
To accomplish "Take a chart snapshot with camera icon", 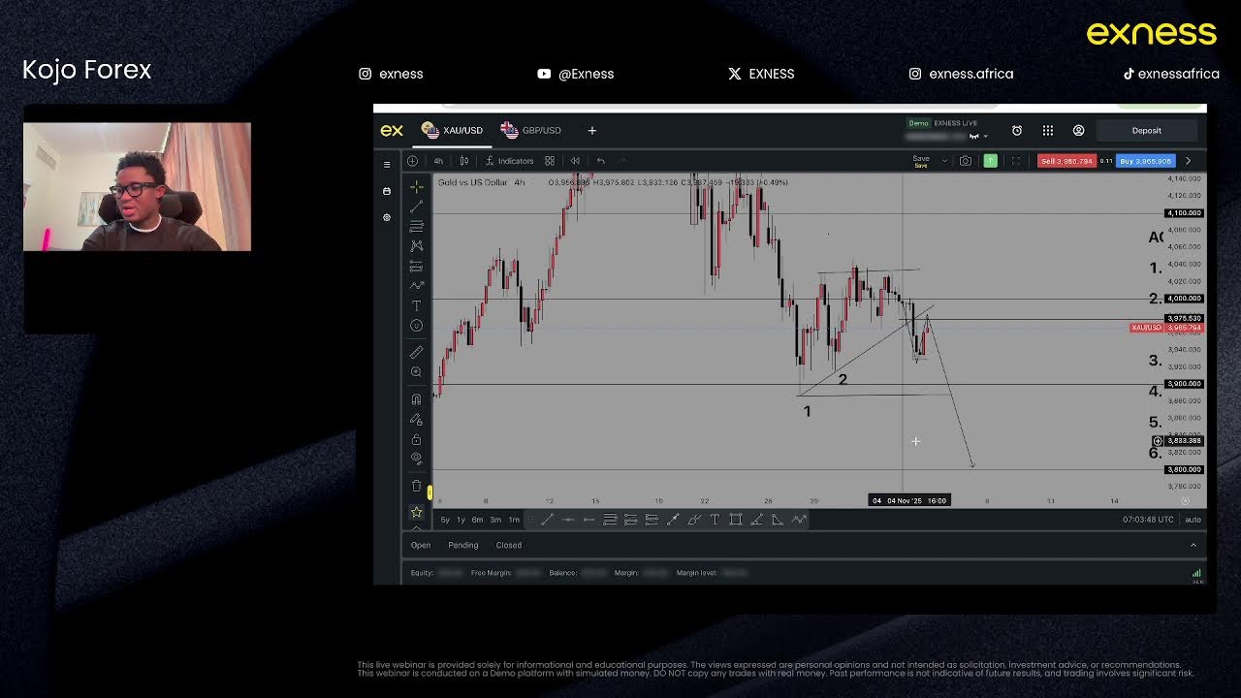I will coord(966,161).
